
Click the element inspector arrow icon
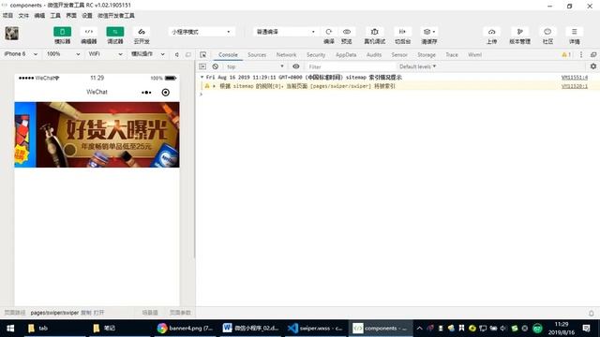point(203,55)
